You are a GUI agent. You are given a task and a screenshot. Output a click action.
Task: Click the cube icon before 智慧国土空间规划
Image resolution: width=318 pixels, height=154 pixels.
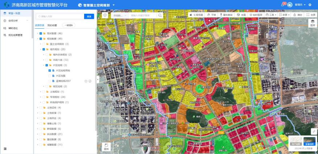(x=80, y=5)
